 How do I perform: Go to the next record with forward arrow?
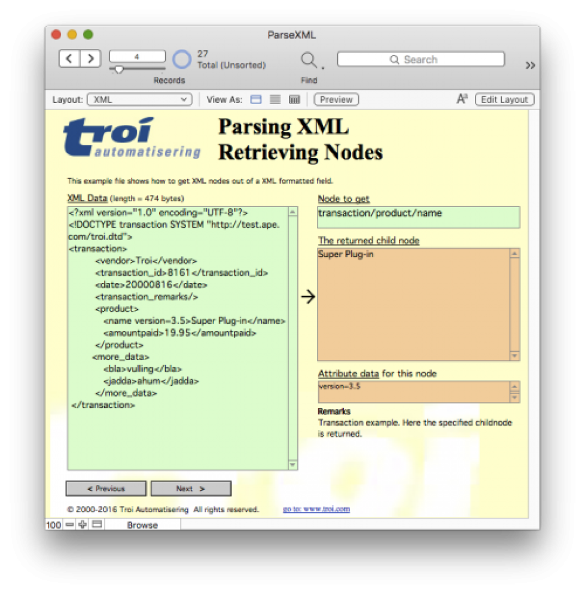pyautogui.click(x=90, y=59)
